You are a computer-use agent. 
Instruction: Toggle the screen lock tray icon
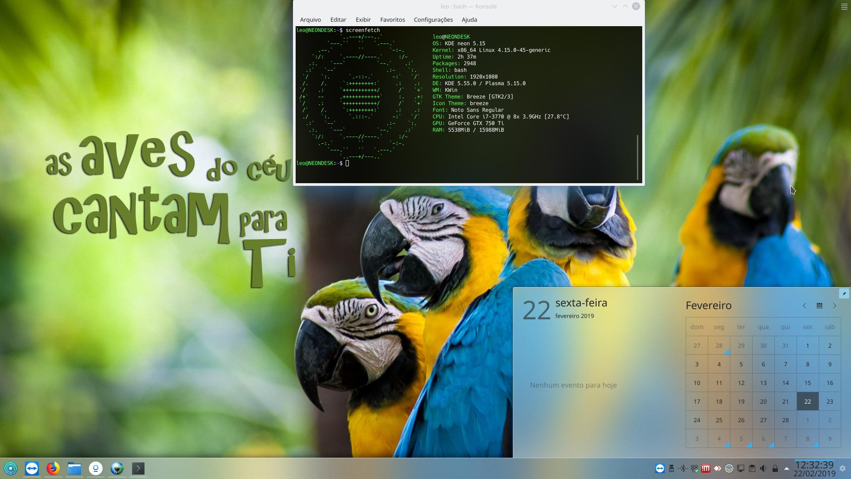tap(775, 468)
